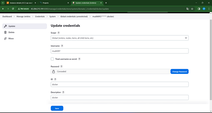Screen dimensions: 212x113
Task: Click mudit097 (docker) breadcrumb
Action: (x=103, y=16)
